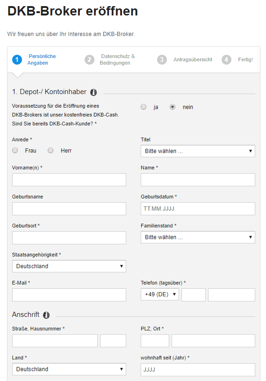Click step 4 circle icon

click(226, 60)
